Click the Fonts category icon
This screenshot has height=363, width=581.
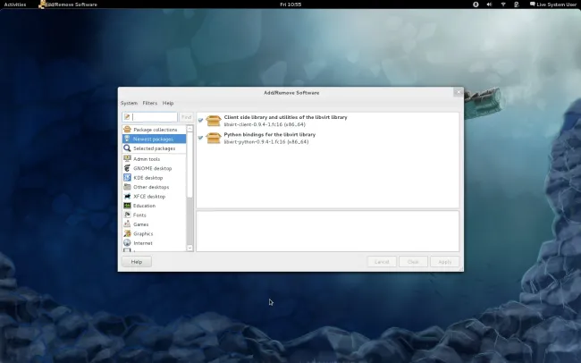click(x=127, y=215)
